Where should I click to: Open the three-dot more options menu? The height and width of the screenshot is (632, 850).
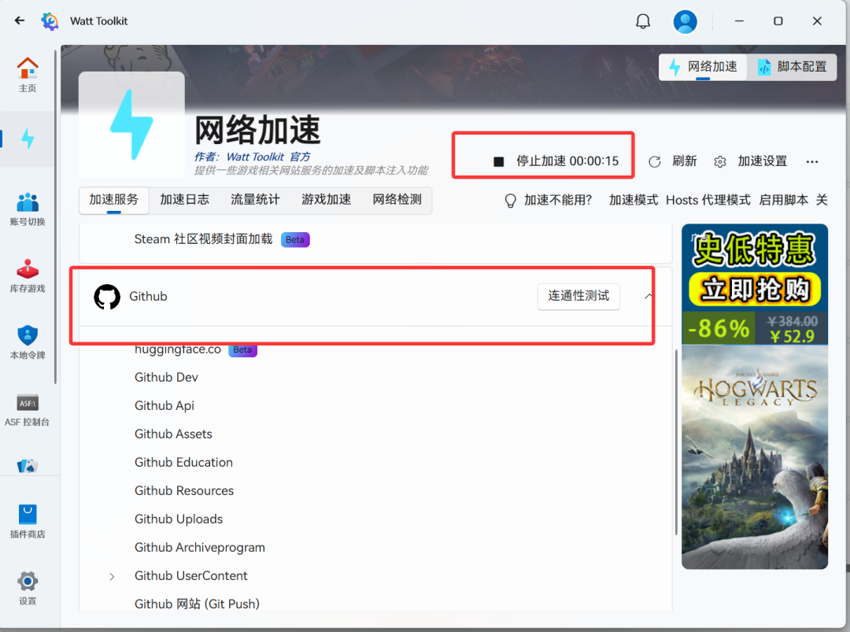coord(812,161)
